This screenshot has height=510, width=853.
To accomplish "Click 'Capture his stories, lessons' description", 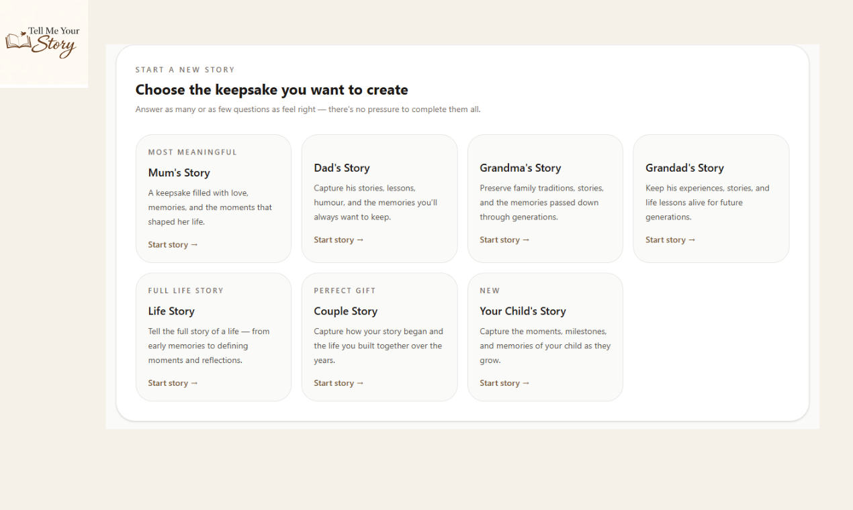I will (x=375, y=203).
